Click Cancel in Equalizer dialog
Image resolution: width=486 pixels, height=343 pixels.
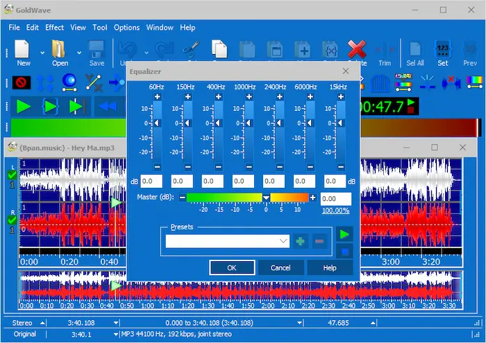280,267
